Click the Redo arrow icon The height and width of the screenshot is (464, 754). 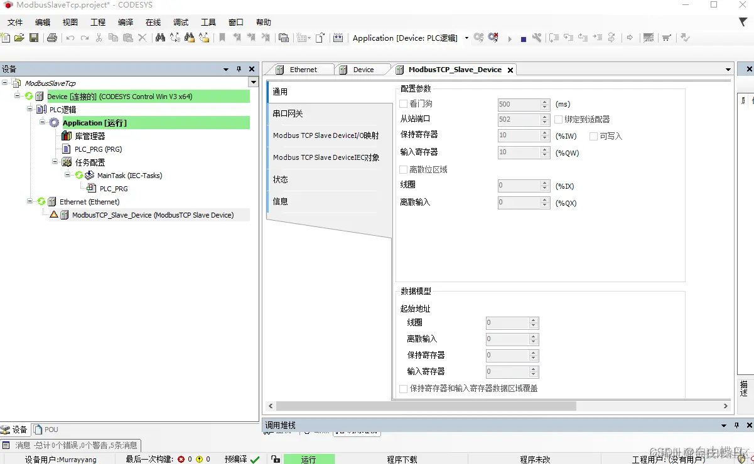(x=84, y=38)
